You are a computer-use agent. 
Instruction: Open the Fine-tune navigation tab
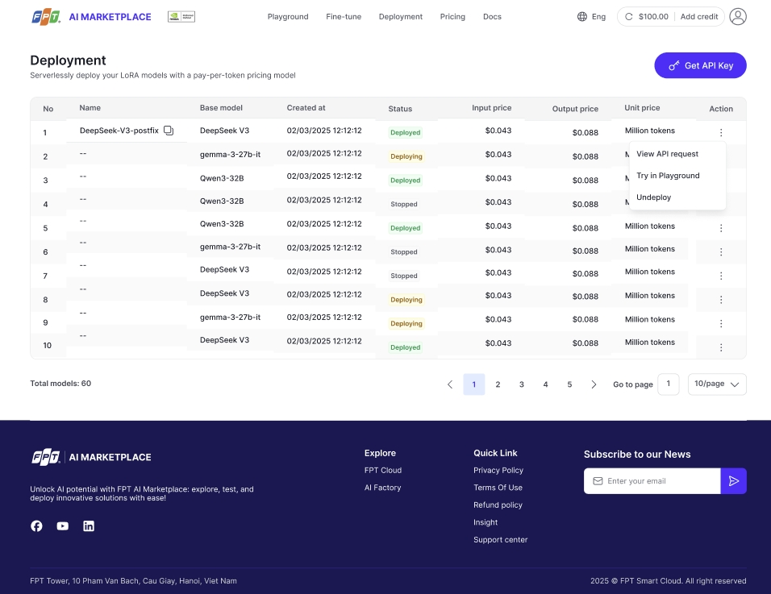coord(344,16)
